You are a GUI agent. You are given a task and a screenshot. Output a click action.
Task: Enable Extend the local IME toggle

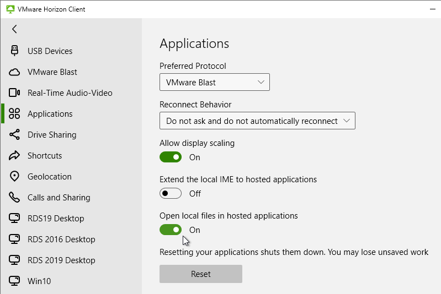tap(171, 193)
